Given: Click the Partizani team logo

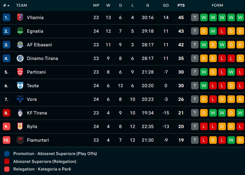Looking at the screenshot, I should tap(20, 72).
